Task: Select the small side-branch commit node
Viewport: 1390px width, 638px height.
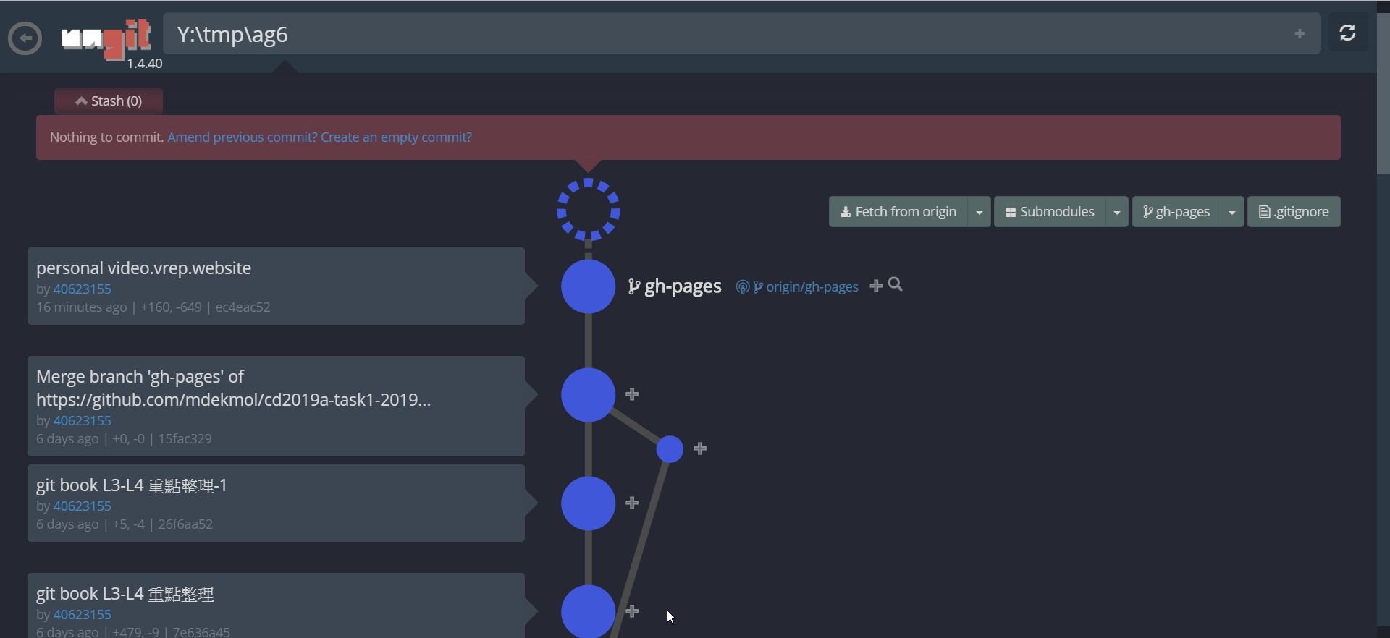Action: tap(670, 449)
